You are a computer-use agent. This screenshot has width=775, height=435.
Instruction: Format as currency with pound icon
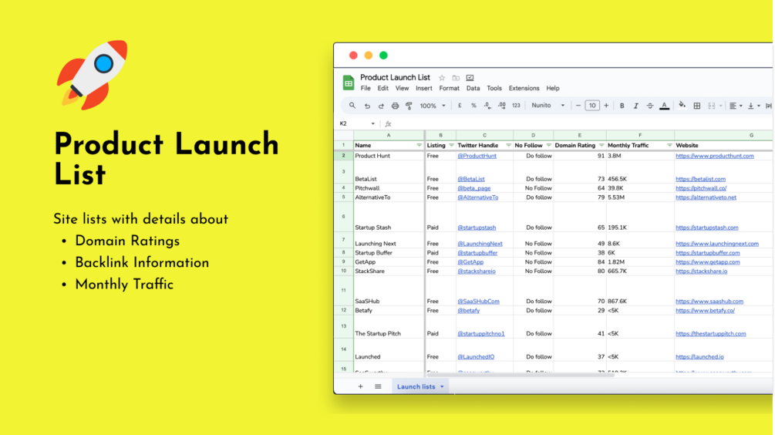click(460, 106)
